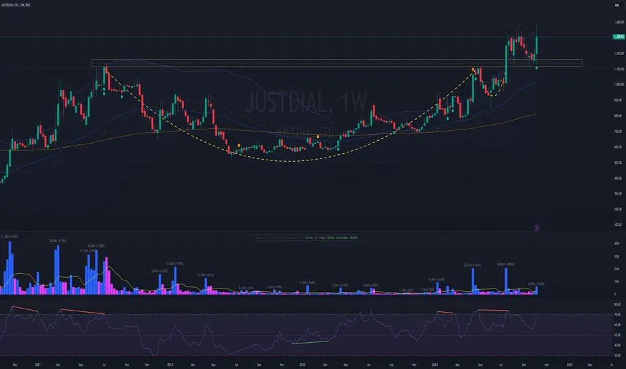This screenshot has width=626, height=369.
Task: Select the 70.00 level label on RSI axis
Action: 618,315
